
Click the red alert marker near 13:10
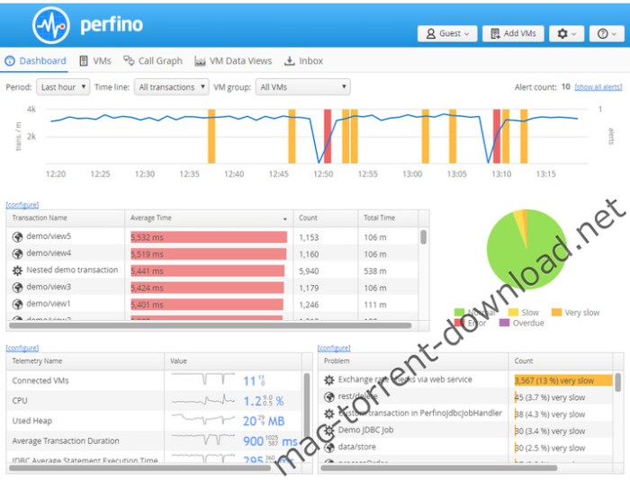497,137
